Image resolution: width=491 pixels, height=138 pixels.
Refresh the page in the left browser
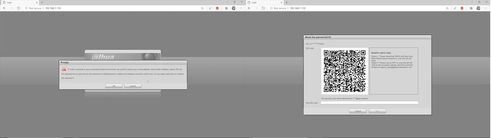[x=18, y=8]
